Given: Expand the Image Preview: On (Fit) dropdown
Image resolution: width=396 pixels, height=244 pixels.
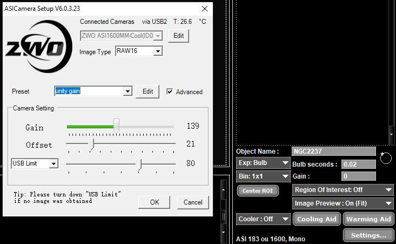Looking at the screenshot, I should point(343,203).
